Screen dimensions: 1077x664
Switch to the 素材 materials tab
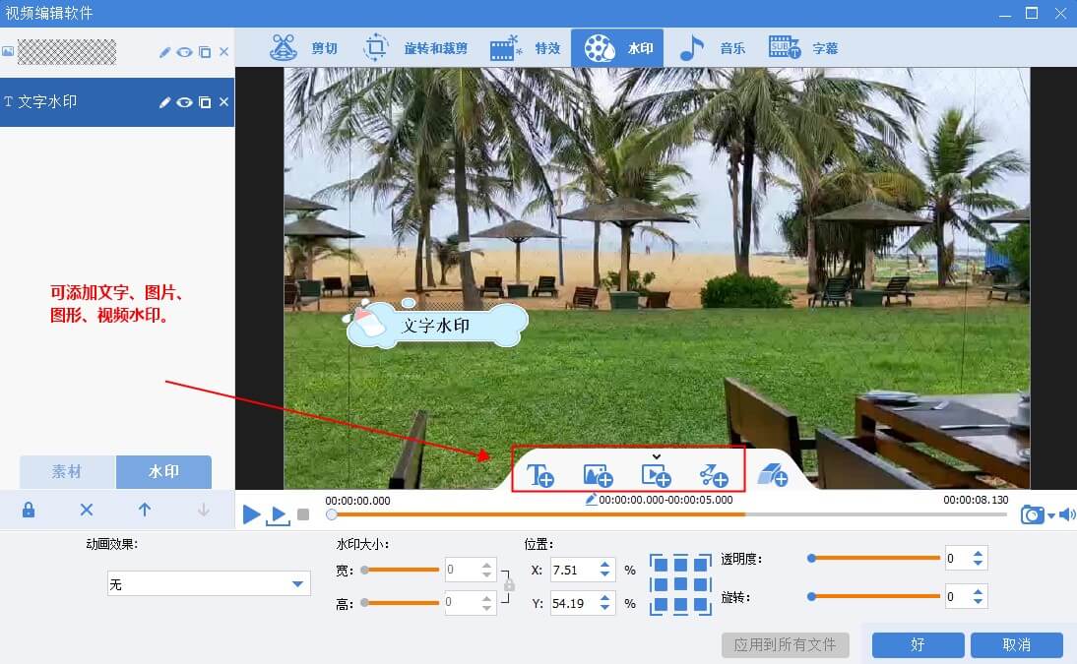(x=67, y=472)
